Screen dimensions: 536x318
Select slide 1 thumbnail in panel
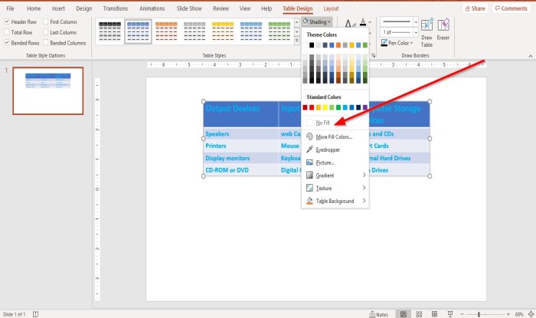pyautogui.click(x=47, y=90)
